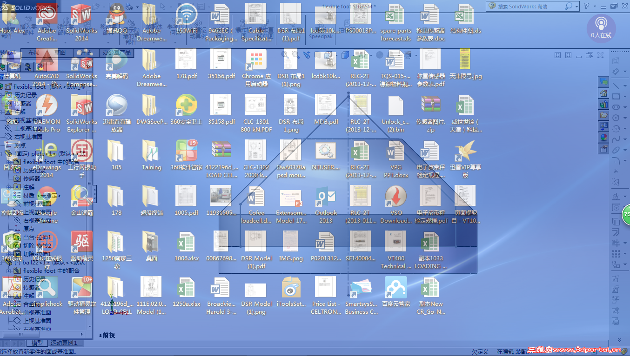Open the Design Library task pane icon

pyautogui.click(x=603, y=104)
